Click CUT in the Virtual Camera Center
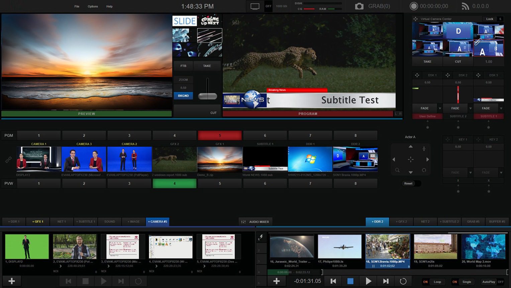 [458, 62]
